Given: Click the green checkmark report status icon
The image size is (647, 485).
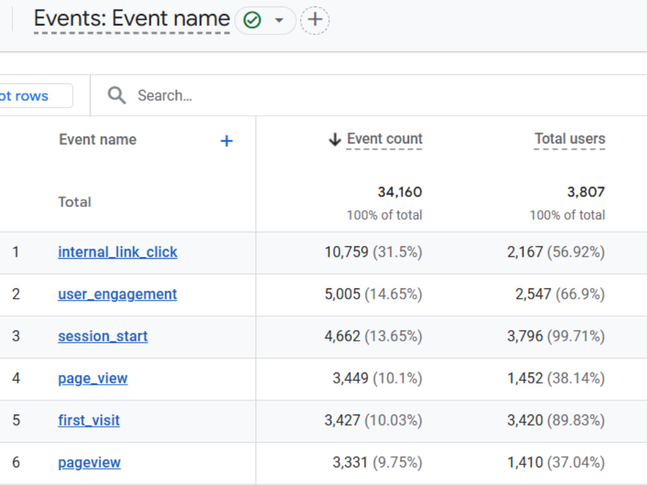Looking at the screenshot, I should click(x=252, y=20).
